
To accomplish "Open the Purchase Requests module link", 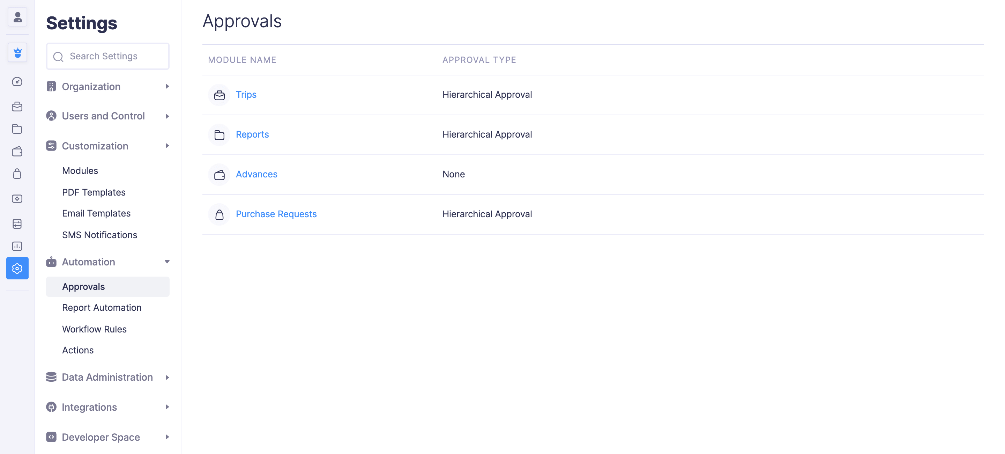I will click(276, 214).
